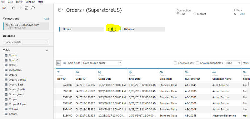Switch to the metadata list view
Viewport: 250px width, 119px height.
tap(64, 63)
